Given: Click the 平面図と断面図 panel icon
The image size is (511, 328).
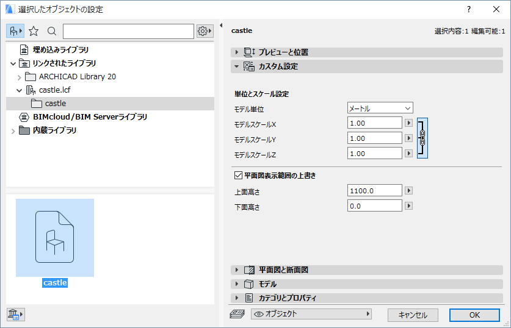Looking at the screenshot, I should tap(249, 269).
